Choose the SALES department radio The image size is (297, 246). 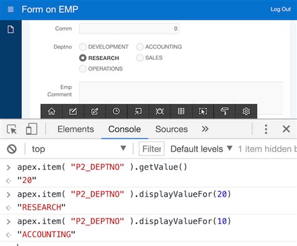[x=140, y=58]
